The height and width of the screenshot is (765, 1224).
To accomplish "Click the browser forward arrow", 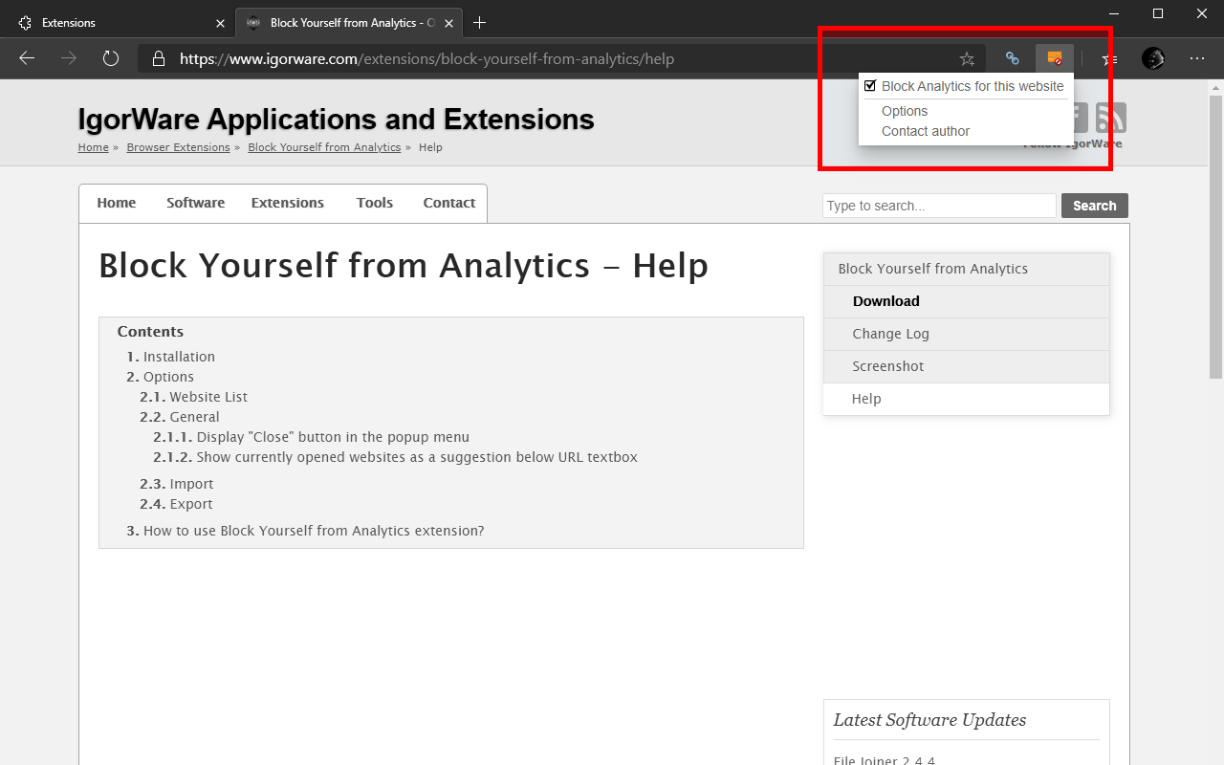I will pos(69,58).
